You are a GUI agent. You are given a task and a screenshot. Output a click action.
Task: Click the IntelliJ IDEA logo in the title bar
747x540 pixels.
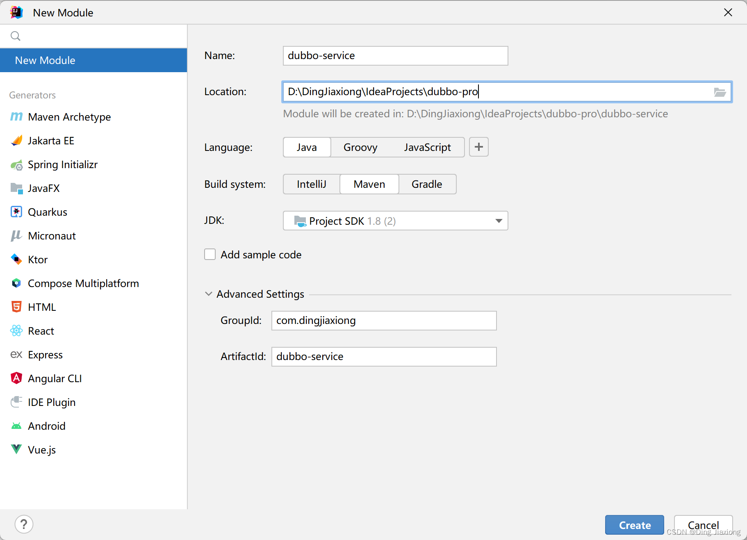16,12
